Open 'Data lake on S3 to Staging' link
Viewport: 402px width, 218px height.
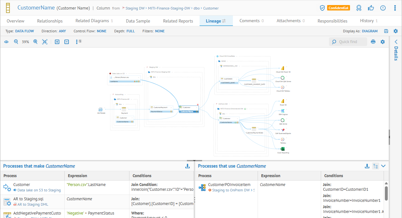tap(39, 190)
